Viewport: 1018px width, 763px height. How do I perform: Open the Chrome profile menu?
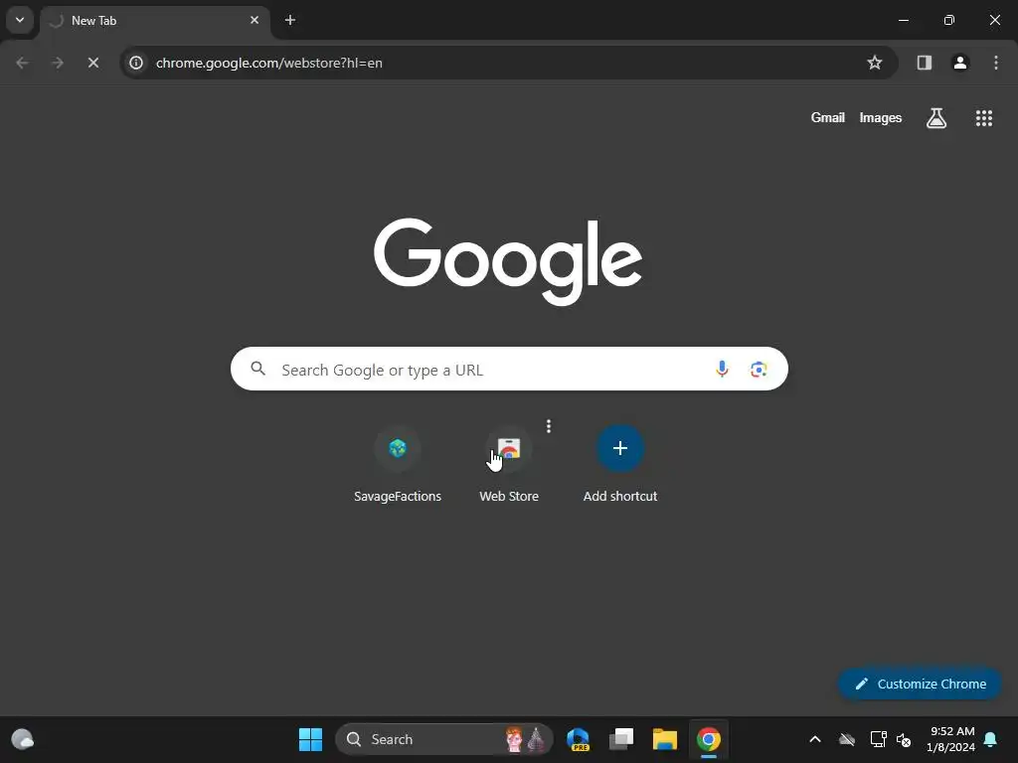(x=960, y=63)
